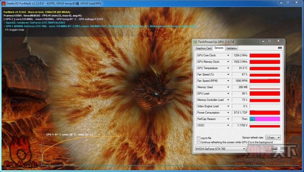This screenshot has width=304, height=172.
Task: Click the Close button in GPU-Z
Action: [274, 149]
